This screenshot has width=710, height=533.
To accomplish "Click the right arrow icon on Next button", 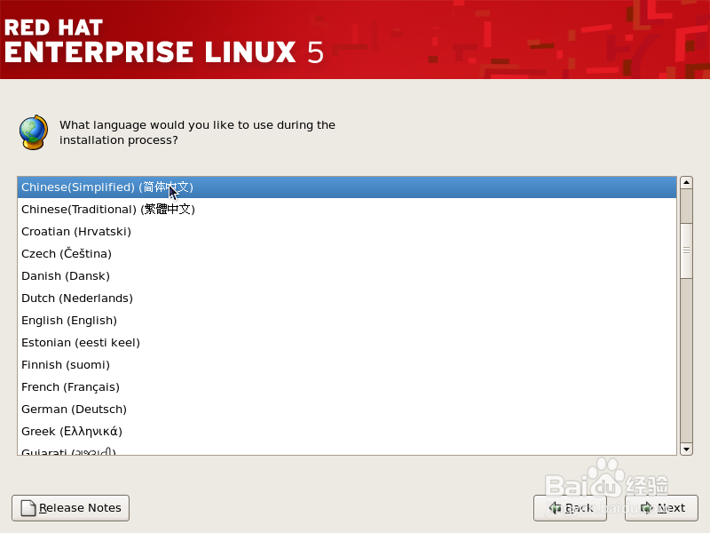I will coord(647,507).
